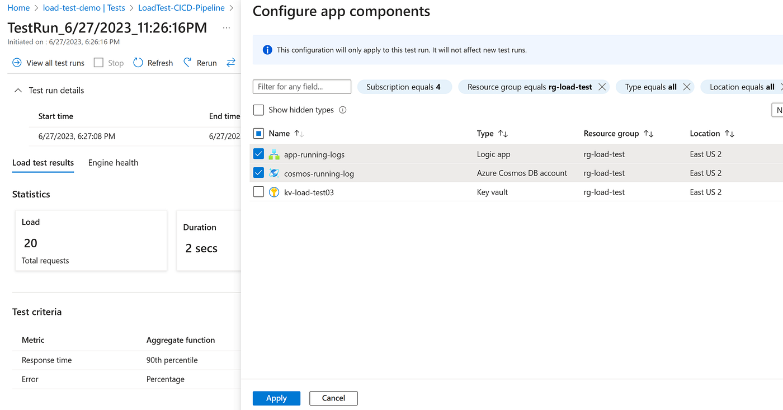Screen dimensions: 783x410
Task: Click the compare arrows icon beside Rerun
Action: click(x=231, y=63)
